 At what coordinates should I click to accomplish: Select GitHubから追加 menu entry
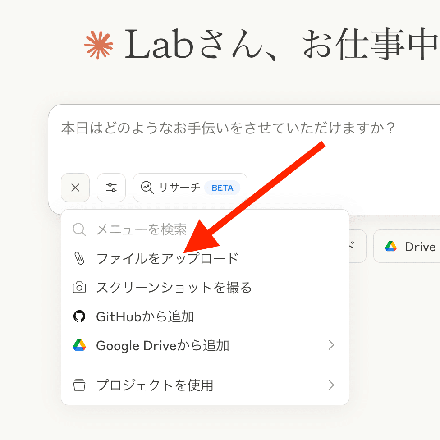pos(145,316)
